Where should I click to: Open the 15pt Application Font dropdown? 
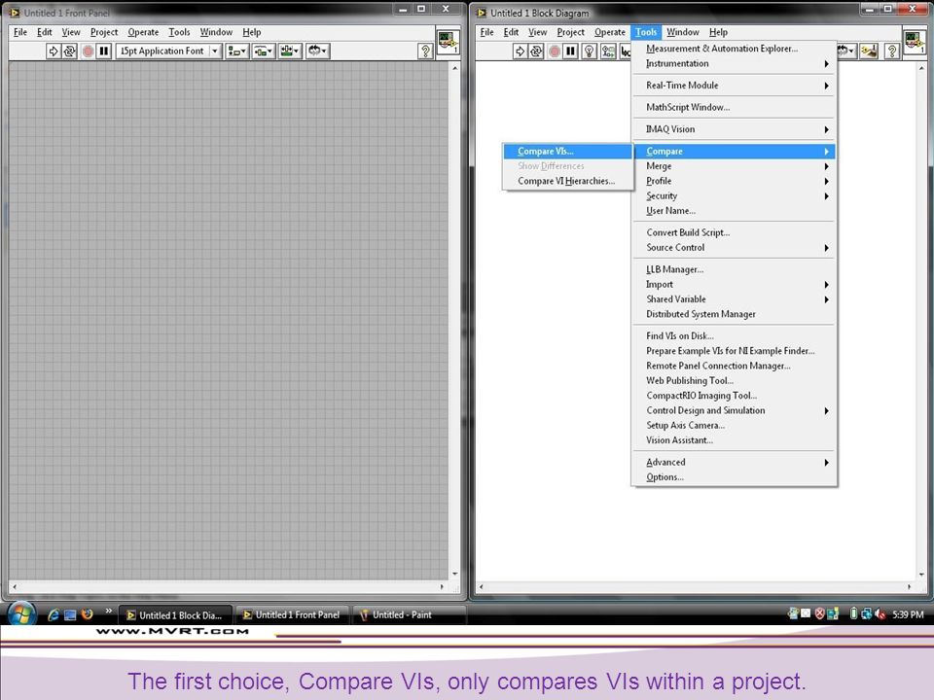pos(168,52)
